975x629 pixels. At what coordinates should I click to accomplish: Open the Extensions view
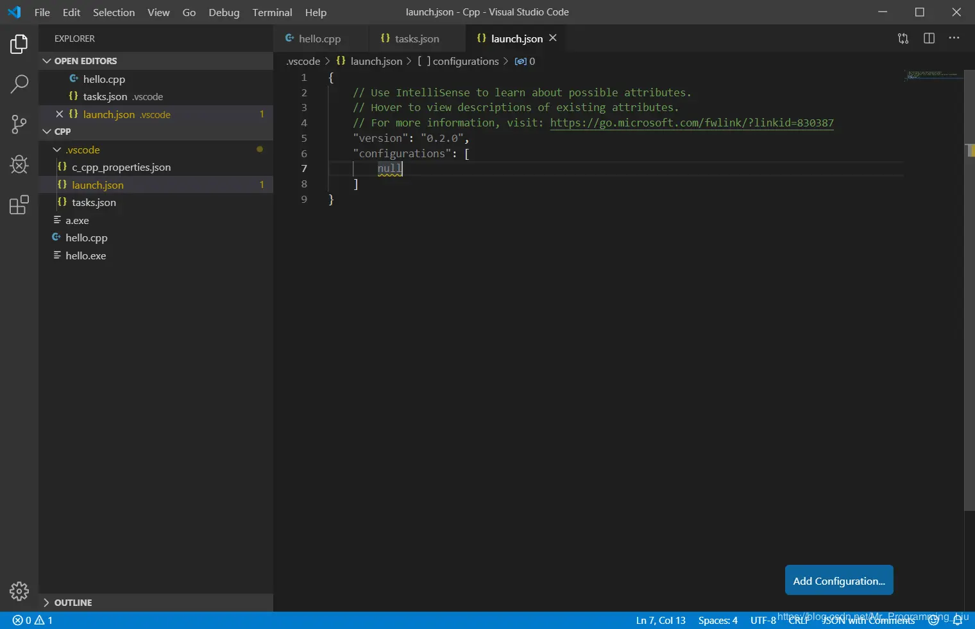19,205
